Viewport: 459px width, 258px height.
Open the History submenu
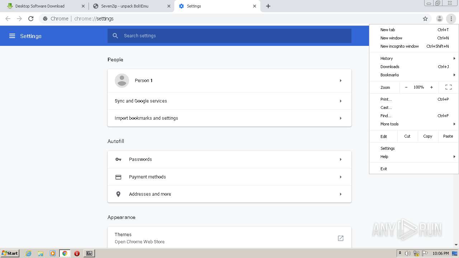(414, 58)
